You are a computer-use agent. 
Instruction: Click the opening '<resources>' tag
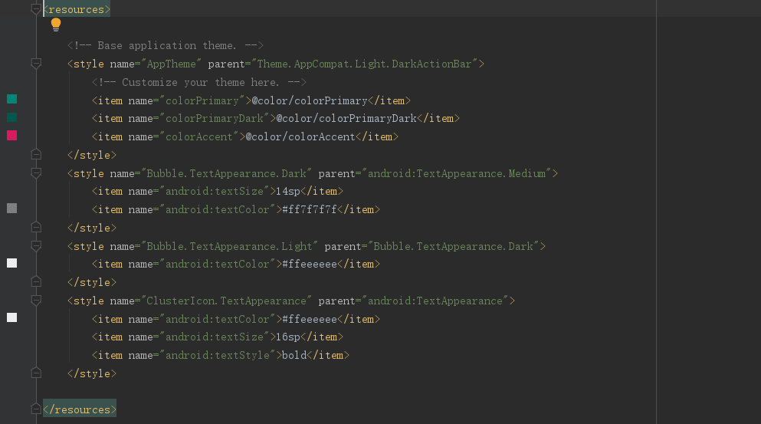(77, 10)
